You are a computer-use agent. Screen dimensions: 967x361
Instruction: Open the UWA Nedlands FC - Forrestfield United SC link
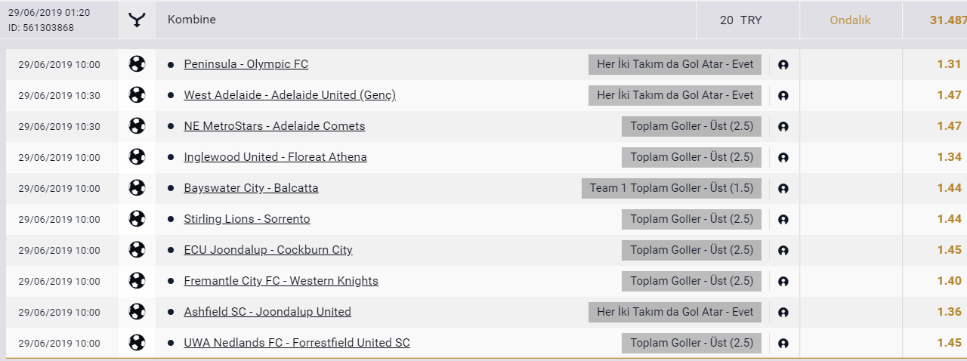tap(297, 343)
